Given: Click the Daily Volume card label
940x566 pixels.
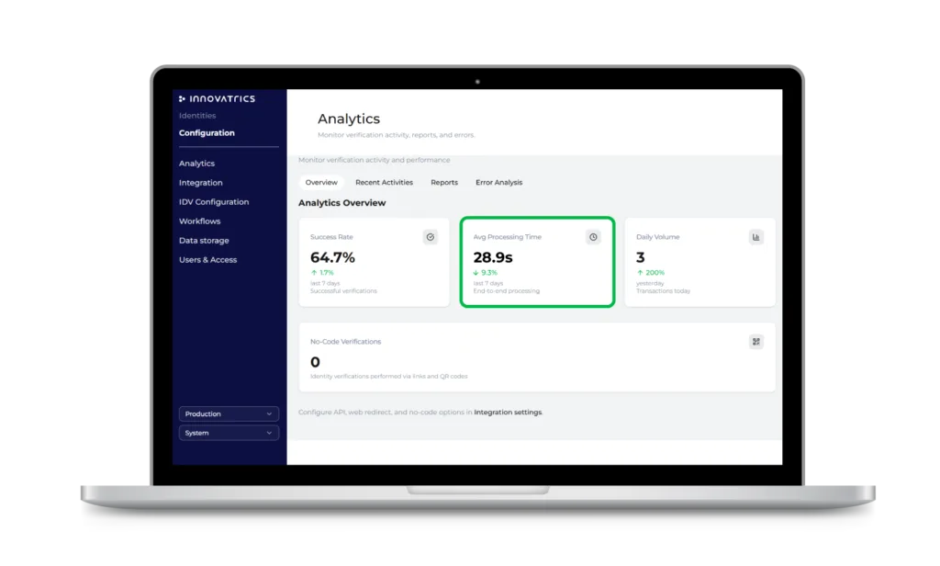Looking at the screenshot, I should (657, 237).
